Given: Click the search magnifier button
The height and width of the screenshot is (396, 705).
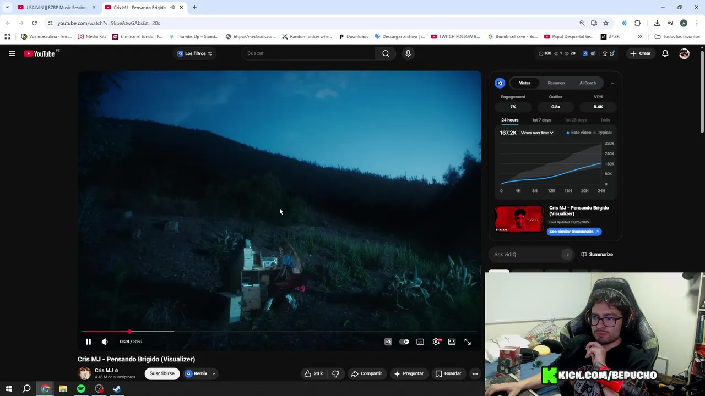Looking at the screenshot, I should (386, 53).
